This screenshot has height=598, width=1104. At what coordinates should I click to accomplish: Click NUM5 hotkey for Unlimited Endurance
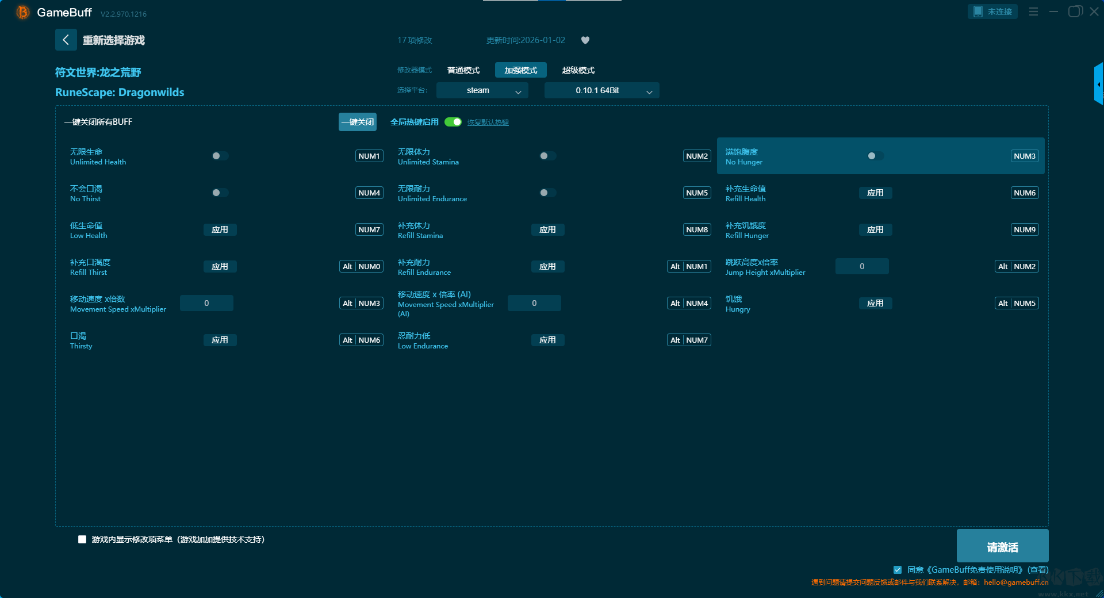coord(697,193)
